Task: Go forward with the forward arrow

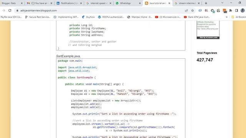Action: point(3,10)
